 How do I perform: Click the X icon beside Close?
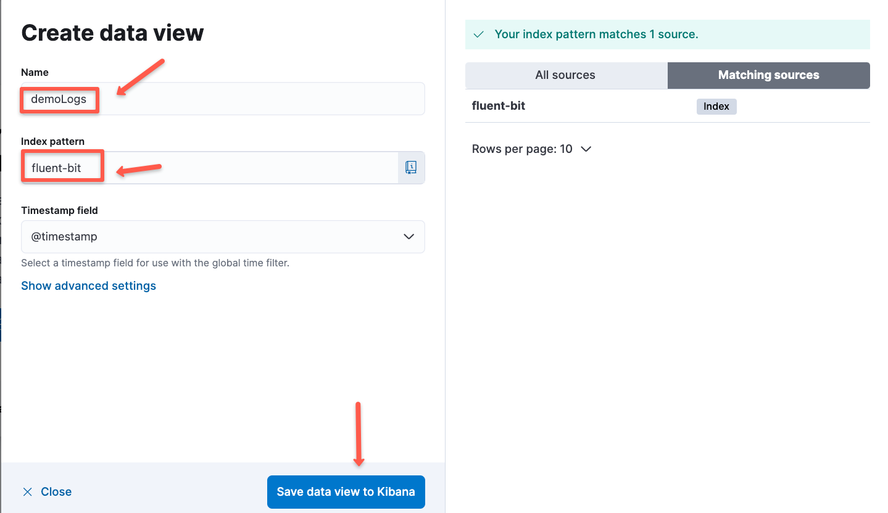[x=27, y=491]
